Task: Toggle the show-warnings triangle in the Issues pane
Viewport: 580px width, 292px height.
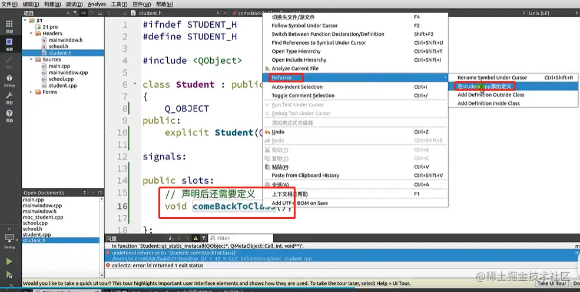Action: tap(195, 238)
